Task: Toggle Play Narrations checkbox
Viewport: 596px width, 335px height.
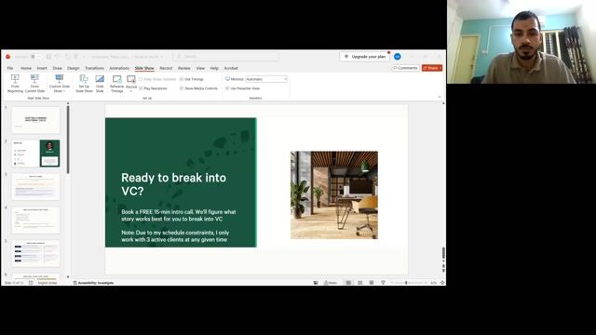Action: (x=141, y=88)
